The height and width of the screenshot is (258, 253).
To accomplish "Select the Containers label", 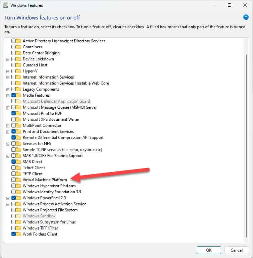I will (33, 47).
